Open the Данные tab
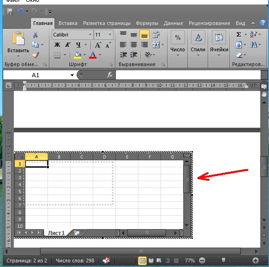 [x=173, y=23]
